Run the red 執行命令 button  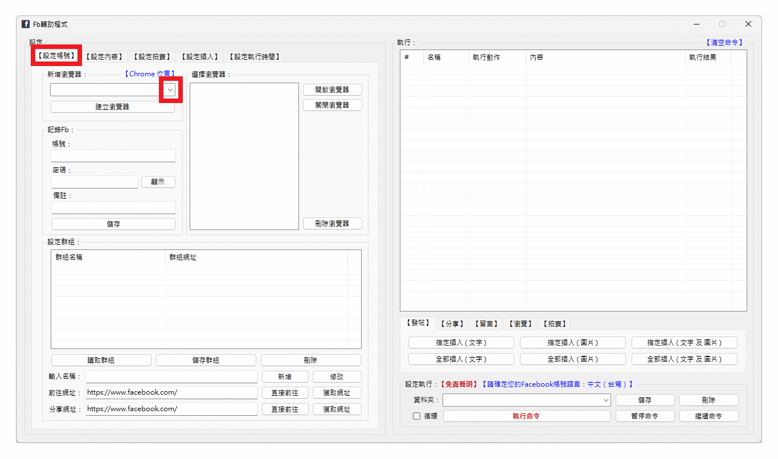click(x=527, y=416)
